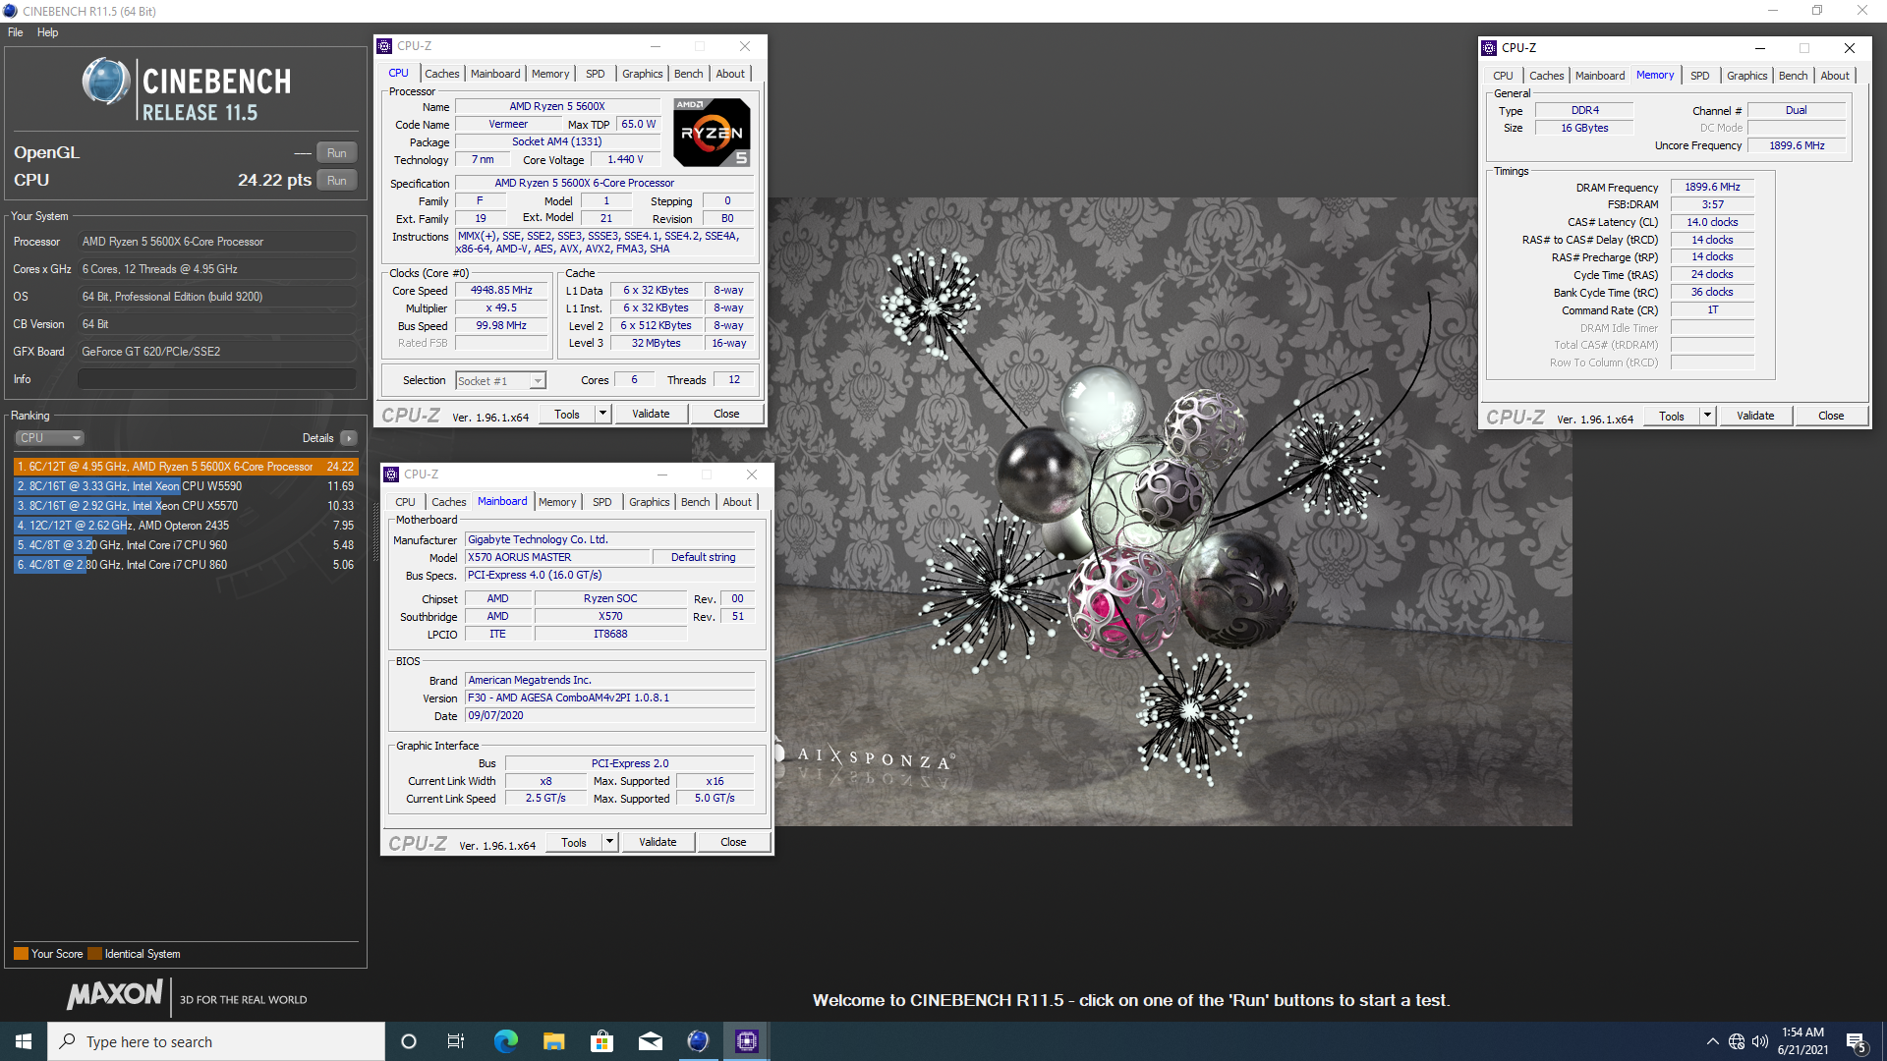The width and height of the screenshot is (1887, 1061).
Task: Open Graphics tab in Mainboard CPU-Z window
Action: pos(650,502)
